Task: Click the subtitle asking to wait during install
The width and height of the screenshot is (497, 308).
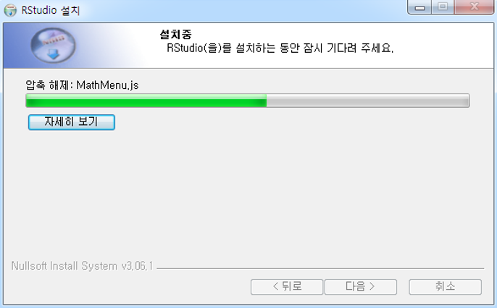Action: coord(280,48)
